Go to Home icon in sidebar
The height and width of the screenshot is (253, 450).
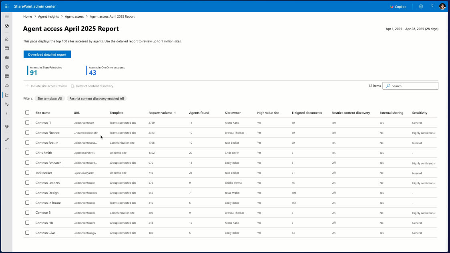6,39
